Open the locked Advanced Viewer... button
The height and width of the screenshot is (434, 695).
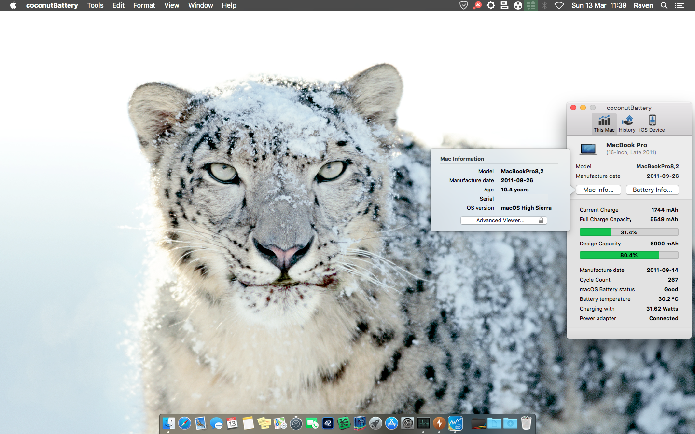(503, 220)
